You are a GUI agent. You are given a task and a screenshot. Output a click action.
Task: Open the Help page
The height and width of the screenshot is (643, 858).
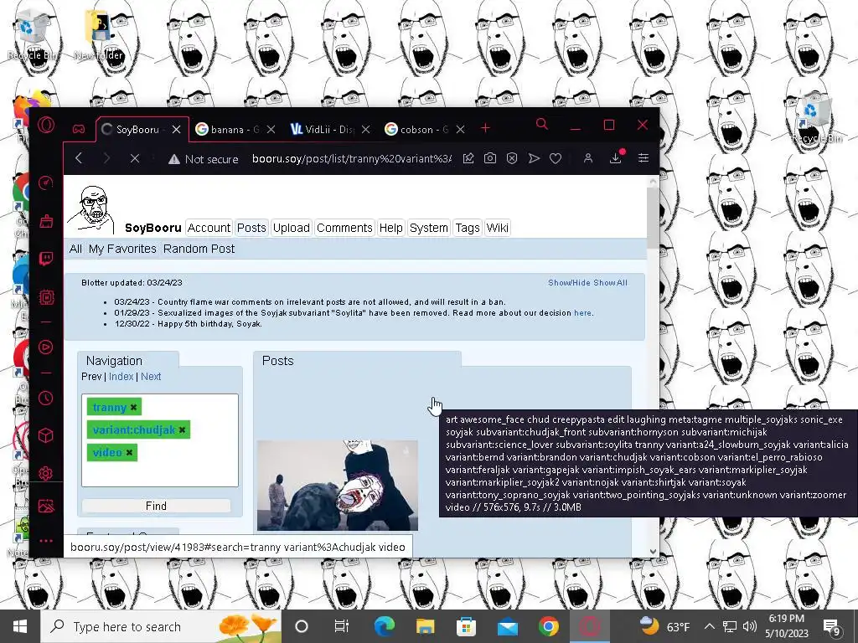390,228
